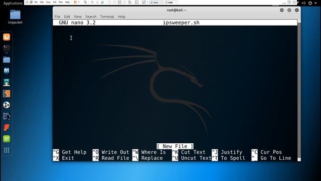Image resolution: width=321 pixels, height=181 pixels.
Task: Click the 'ipsweeper.sh' filename in title bar
Action: click(181, 23)
